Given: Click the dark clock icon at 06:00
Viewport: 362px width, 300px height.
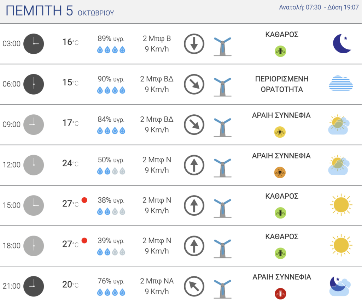Looking at the screenshot, I should [x=34, y=84].
